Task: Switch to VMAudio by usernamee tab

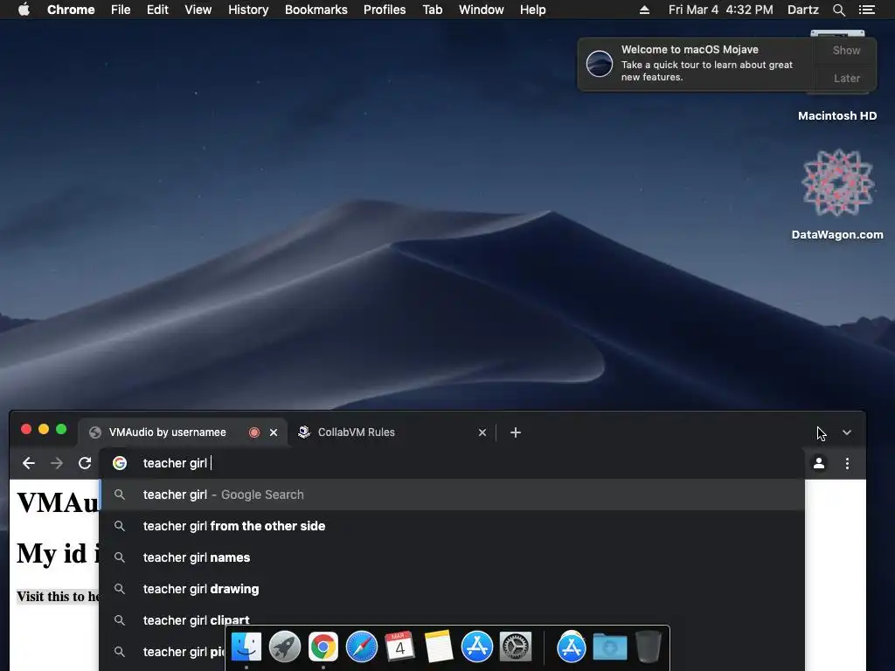Action: pyautogui.click(x=167, y=432)
